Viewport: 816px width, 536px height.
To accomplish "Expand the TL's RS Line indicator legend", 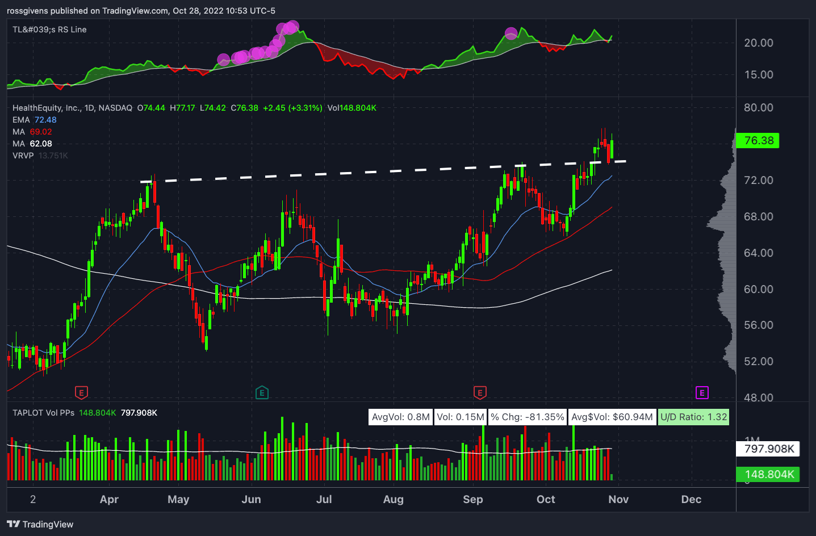I will (49, 30).
